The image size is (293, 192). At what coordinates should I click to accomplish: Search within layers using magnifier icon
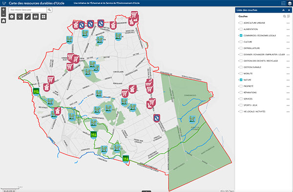284,17
